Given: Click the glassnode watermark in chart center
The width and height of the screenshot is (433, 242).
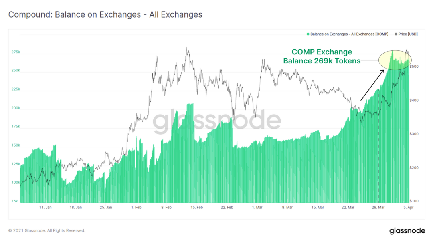Looking at the screenshot, I should tap(217, 121).
